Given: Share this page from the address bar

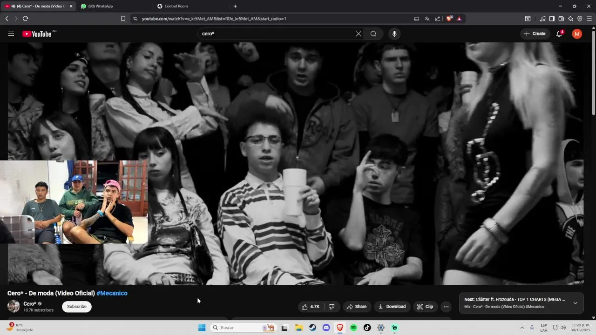Looking at the screenshot, I should tap(438, 19).
